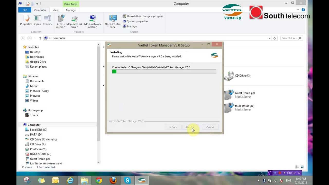Switch to the Computer ribbon tab
Viewport: 329px width, 185px height.
(x=40, y=10)
